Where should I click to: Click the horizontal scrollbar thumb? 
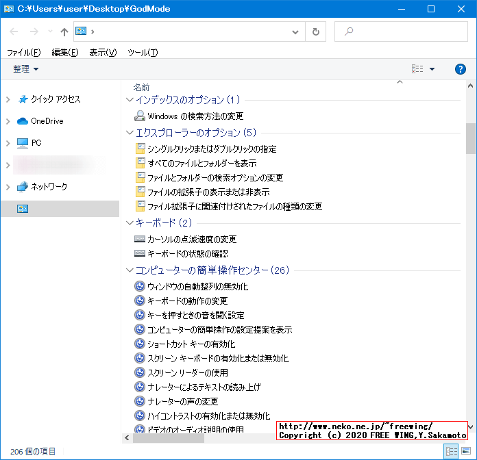[x=169, y=438]
